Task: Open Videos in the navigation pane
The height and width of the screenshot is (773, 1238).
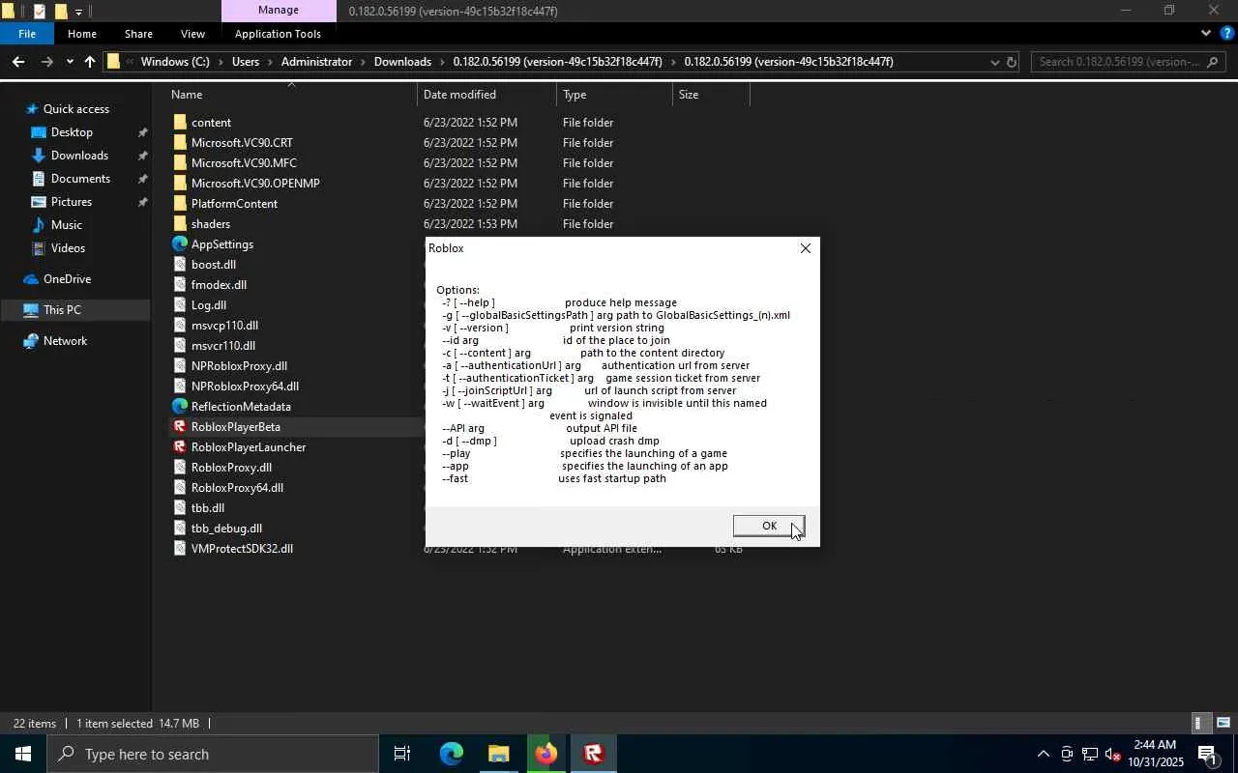Action: coord(68,248)
